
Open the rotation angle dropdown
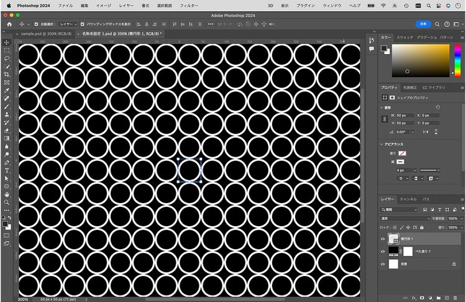(413, 132)
